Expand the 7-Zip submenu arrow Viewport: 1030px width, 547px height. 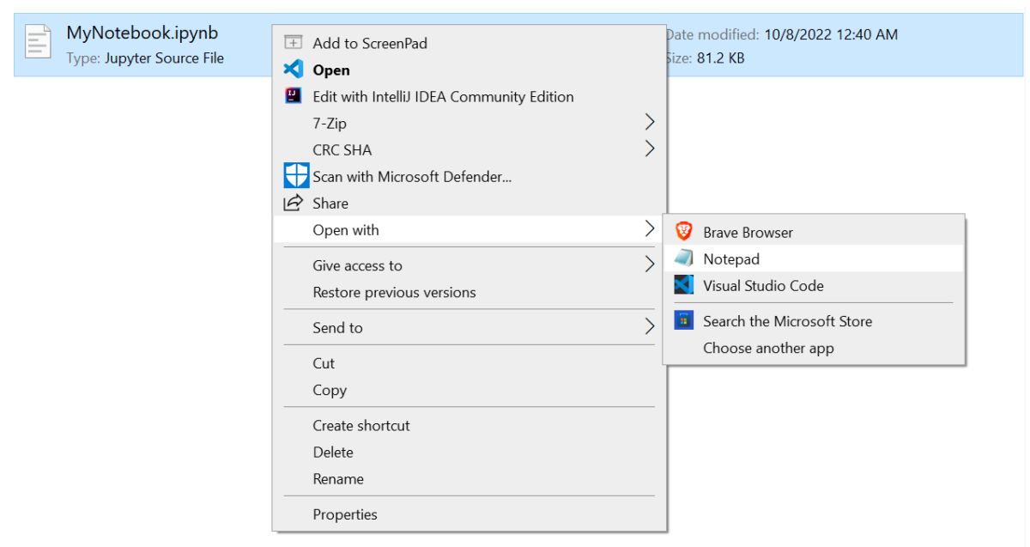[650, 123]
